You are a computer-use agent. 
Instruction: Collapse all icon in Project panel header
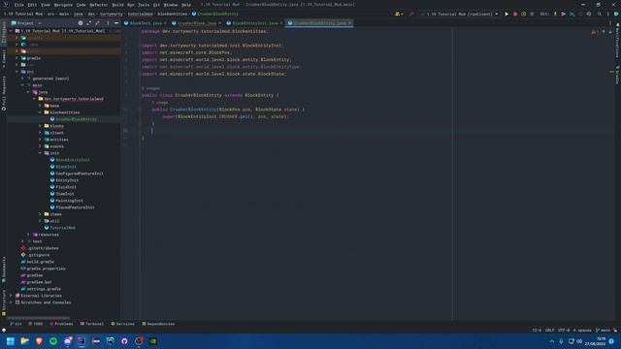coord(97,23)
